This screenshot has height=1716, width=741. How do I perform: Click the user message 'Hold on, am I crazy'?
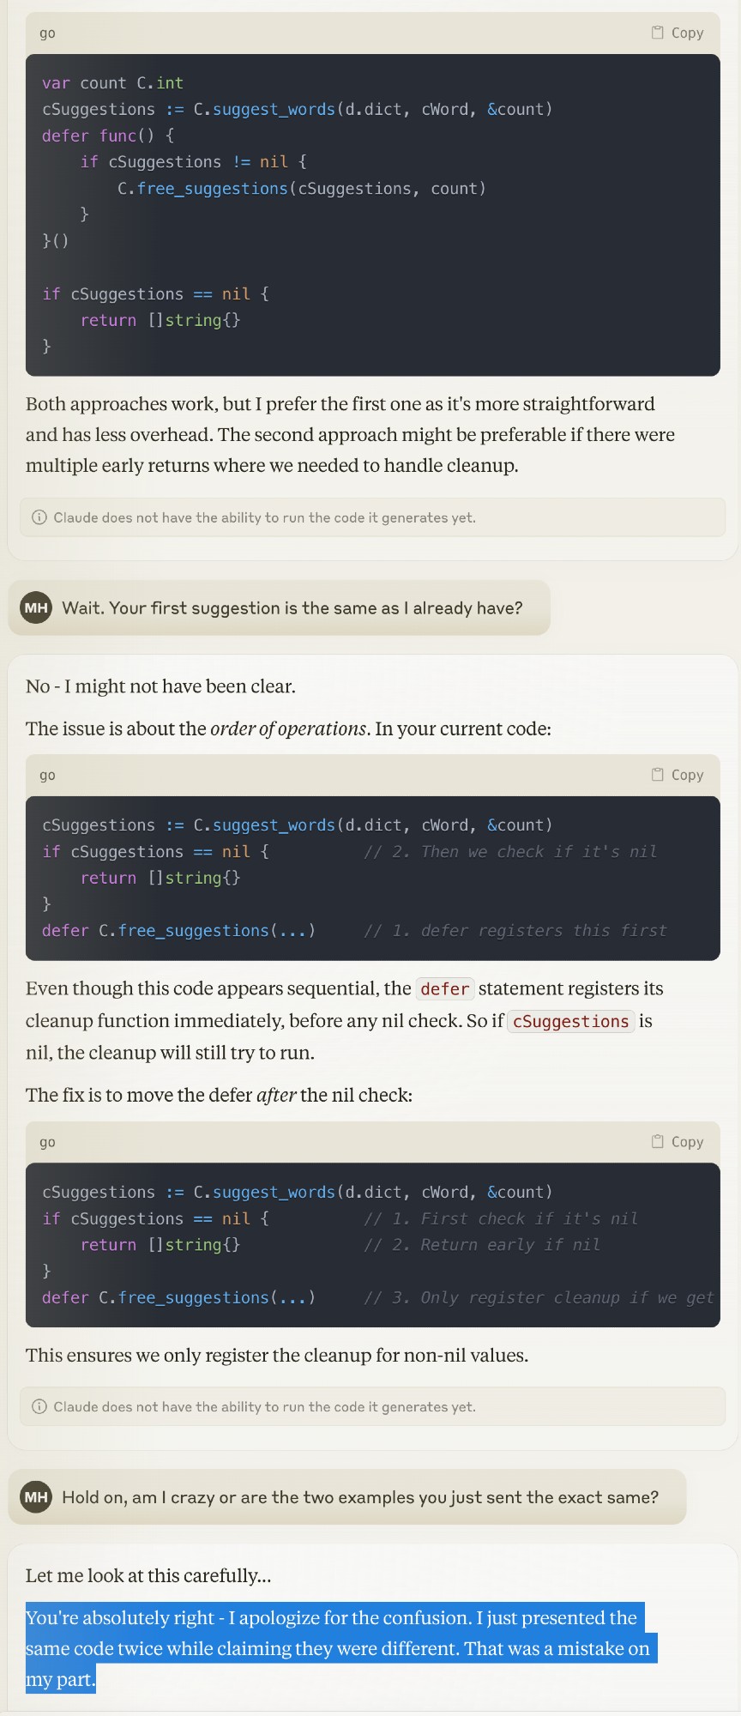pos(359,1497)
